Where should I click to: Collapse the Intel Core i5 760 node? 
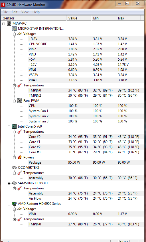[x=9, y=127]
